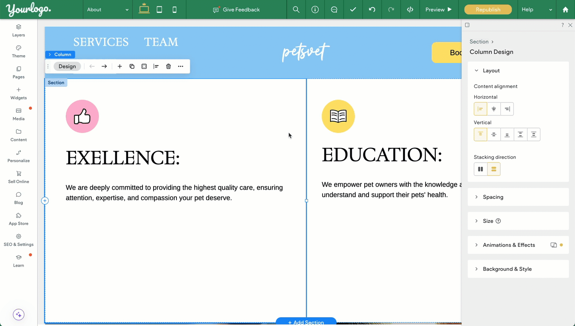Delete the selected column with trash icon
The image size is (575, 326).
click(x=168, y=66)
